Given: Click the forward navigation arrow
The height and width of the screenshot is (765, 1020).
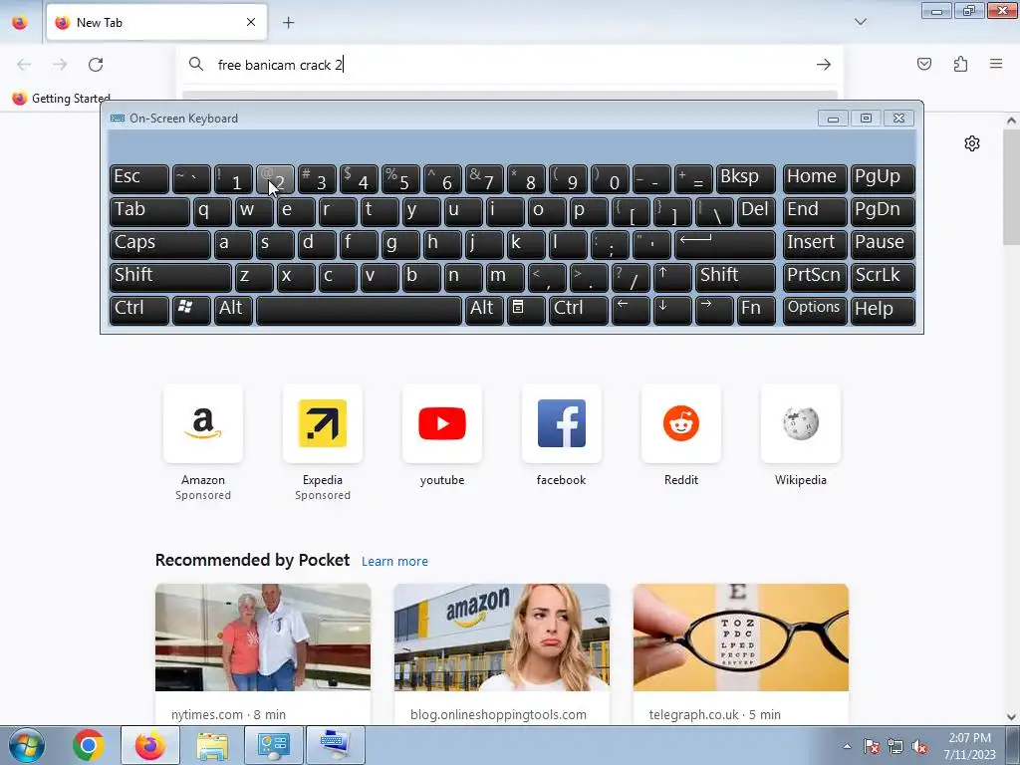Looking at the screenshot, I should (60, 65).
